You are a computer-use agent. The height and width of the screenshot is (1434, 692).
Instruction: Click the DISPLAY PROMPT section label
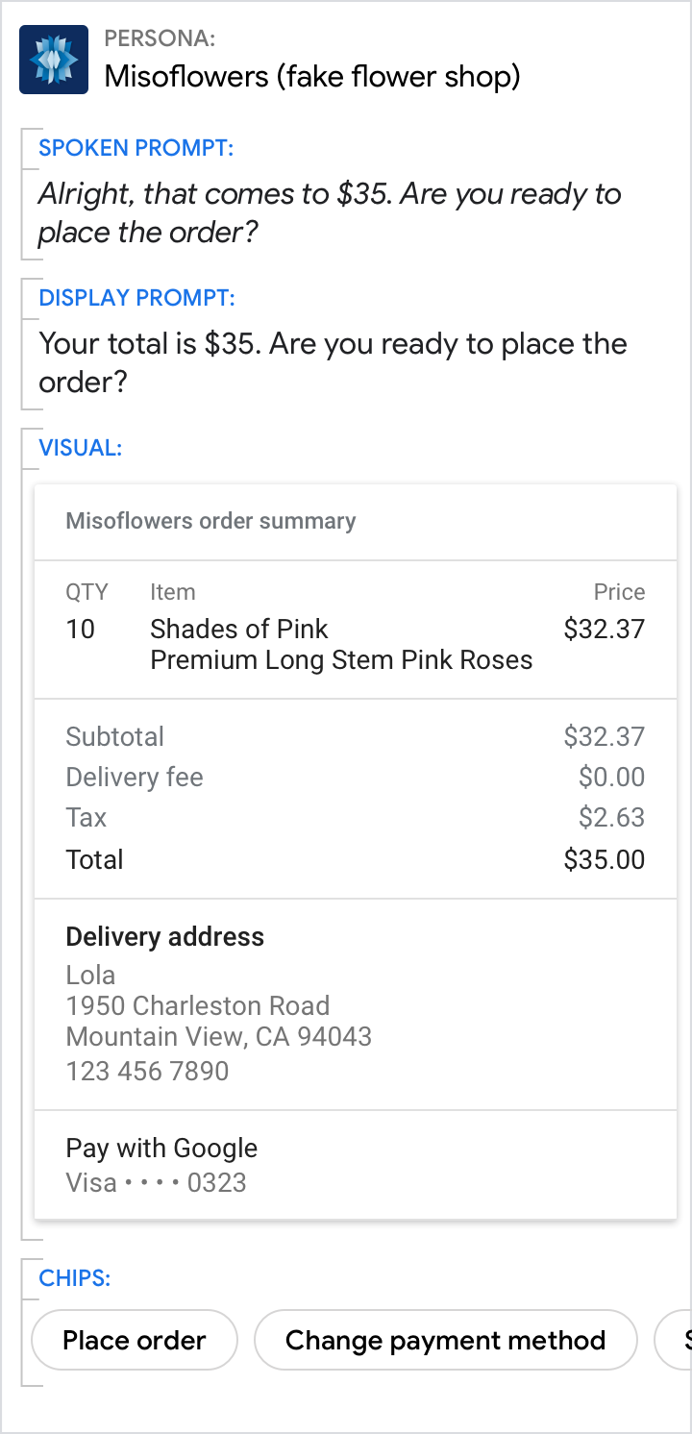click(x=136, y=298)
